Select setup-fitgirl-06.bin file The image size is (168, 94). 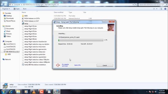pyautogui.click(x=30, y=39)
